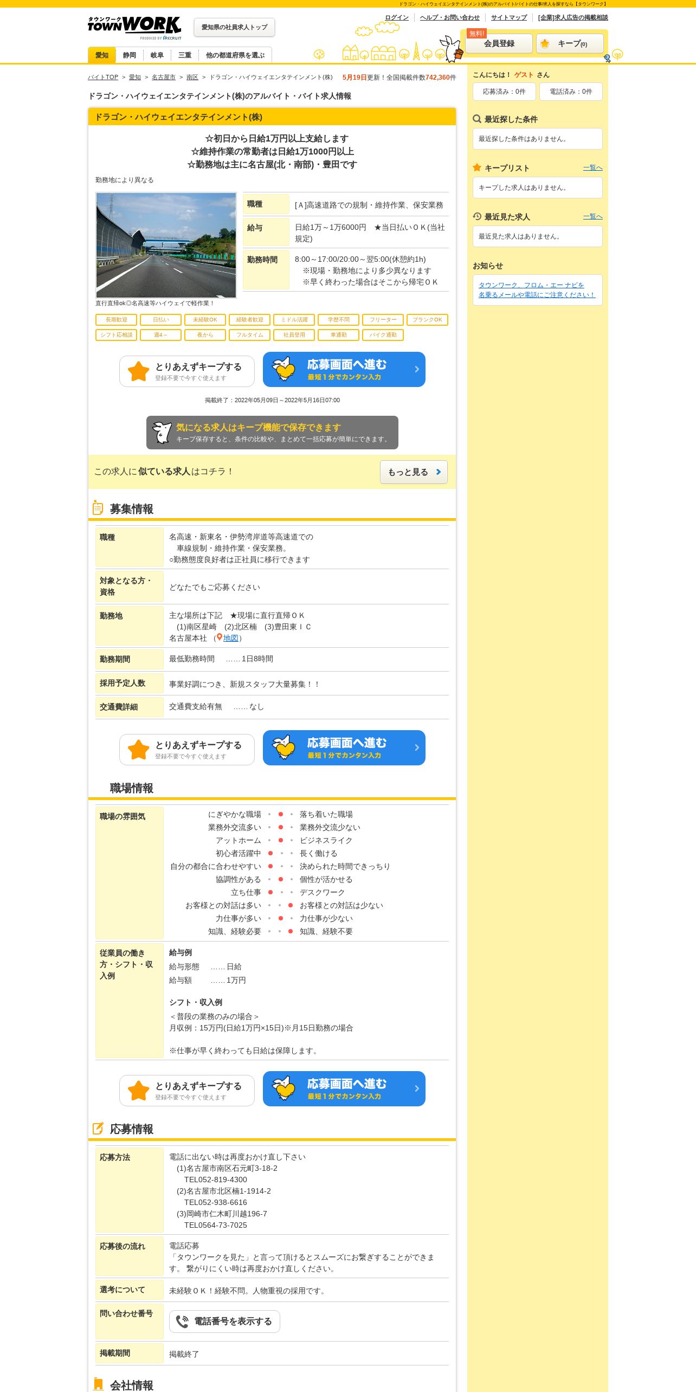The height and width of the screenshot is (1392, 696).
Task: Switch to the 岐阜 tab
Action: pyautogui.click(x=157, y=55)
